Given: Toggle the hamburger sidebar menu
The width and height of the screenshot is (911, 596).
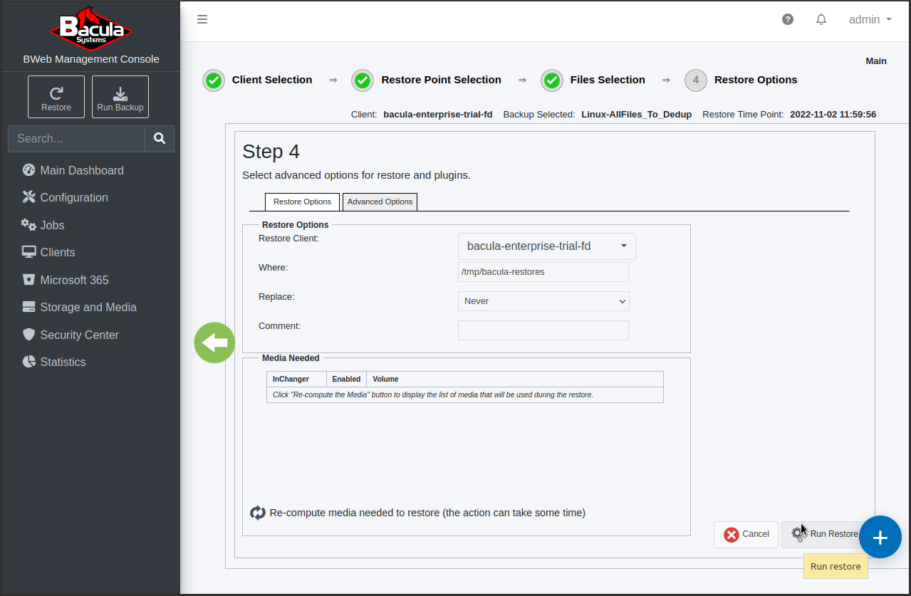Looking at the screenshot, I should click(202, 19).
